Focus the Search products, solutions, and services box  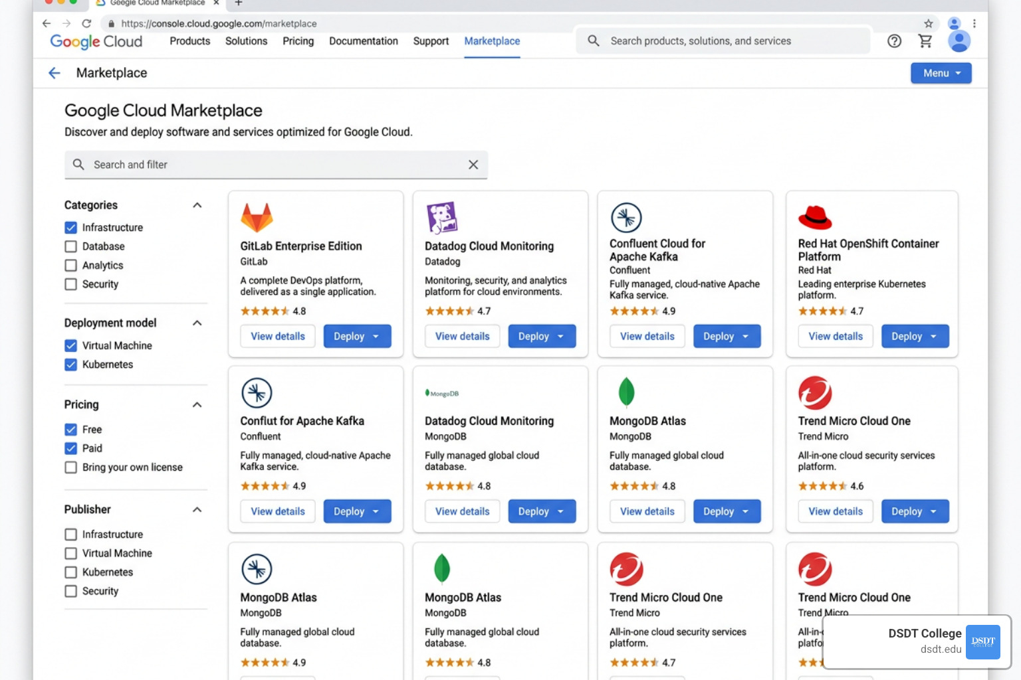tap(723, 41)
